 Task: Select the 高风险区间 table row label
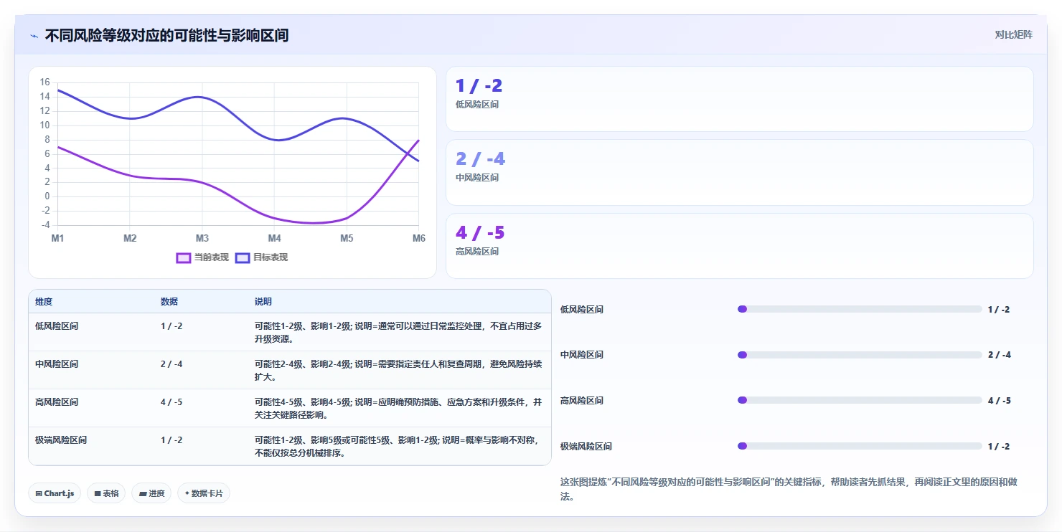pyautogui.click(x=57, y=402)
